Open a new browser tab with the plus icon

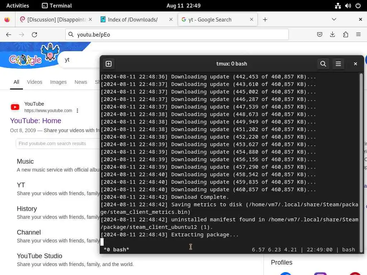tap(265, 20)
